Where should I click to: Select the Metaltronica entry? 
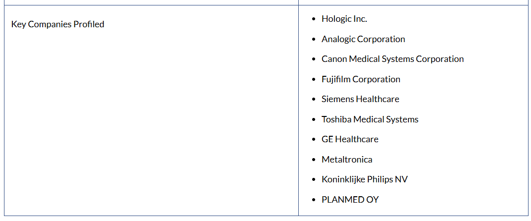tap(347, 160)
